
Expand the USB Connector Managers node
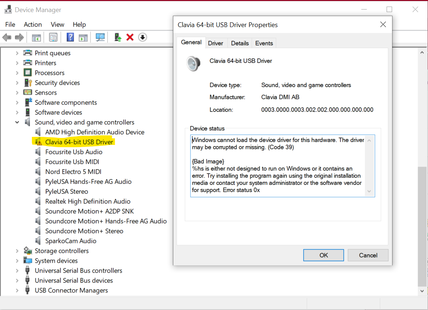[x=17, y=290]
